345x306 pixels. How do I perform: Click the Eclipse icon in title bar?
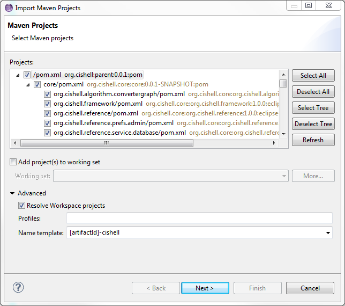click(9, 8)
